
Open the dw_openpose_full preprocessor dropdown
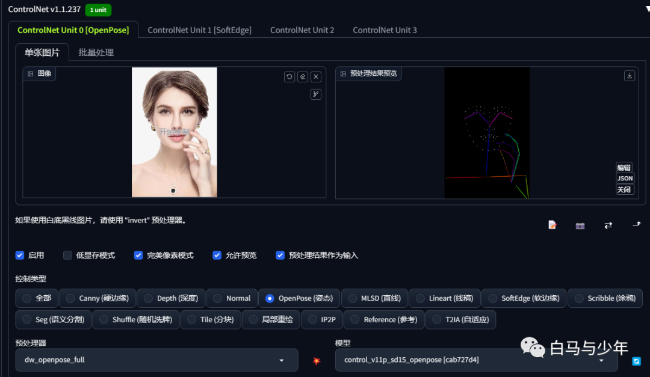(156, 360)
